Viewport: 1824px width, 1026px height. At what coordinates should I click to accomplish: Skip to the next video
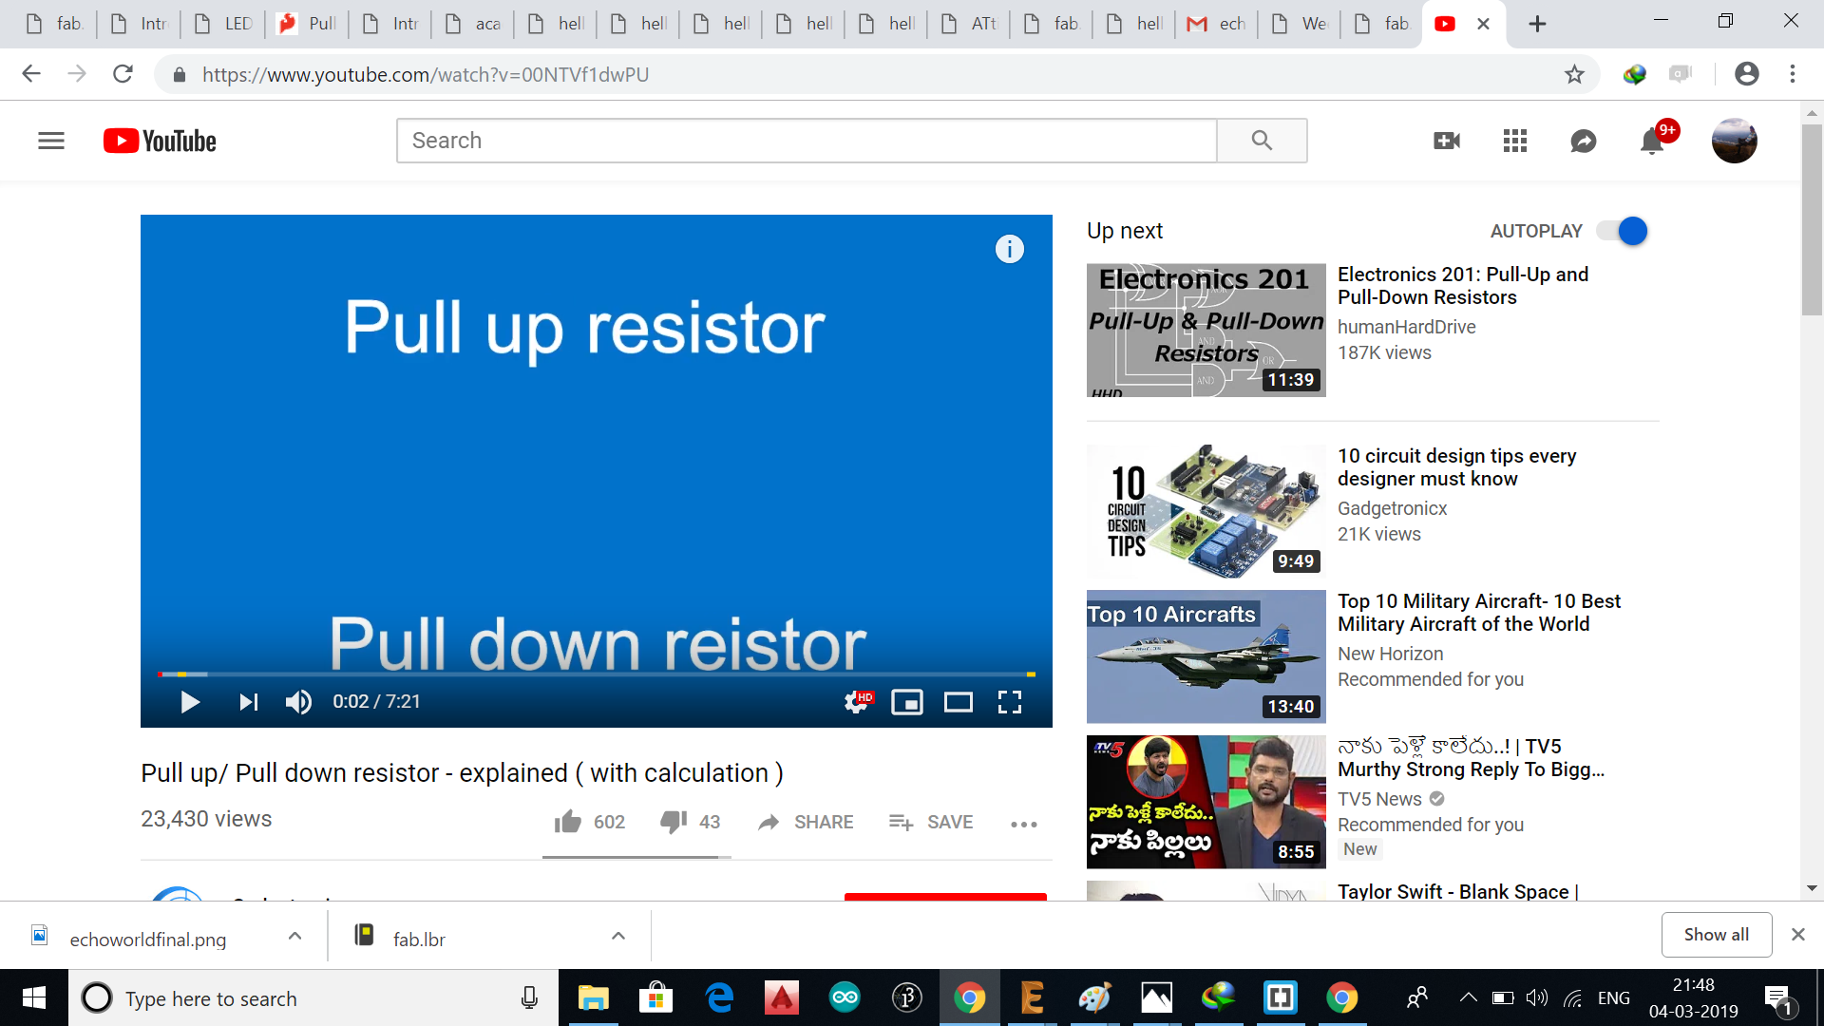tap(248, 702)
